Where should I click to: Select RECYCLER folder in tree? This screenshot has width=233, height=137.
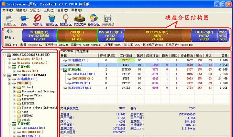(x=28, y=103)
